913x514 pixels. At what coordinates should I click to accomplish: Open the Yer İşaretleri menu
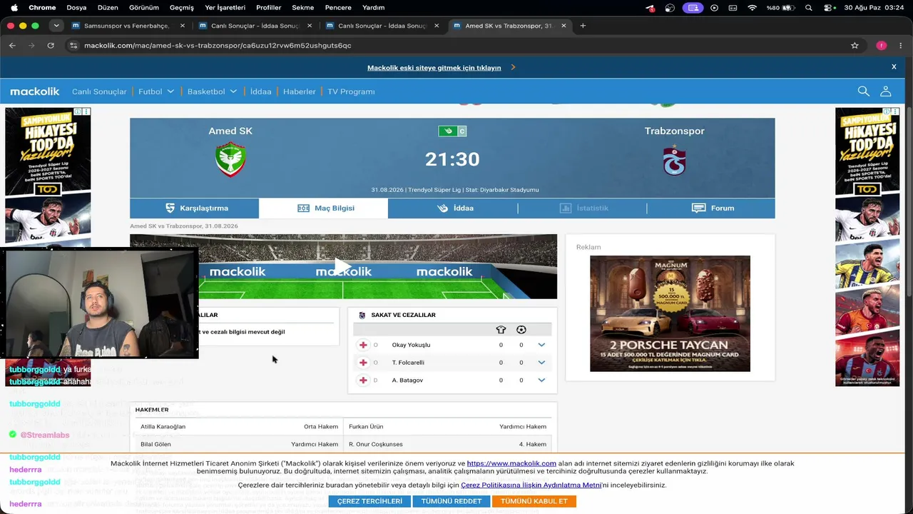(x=225, y=8)
